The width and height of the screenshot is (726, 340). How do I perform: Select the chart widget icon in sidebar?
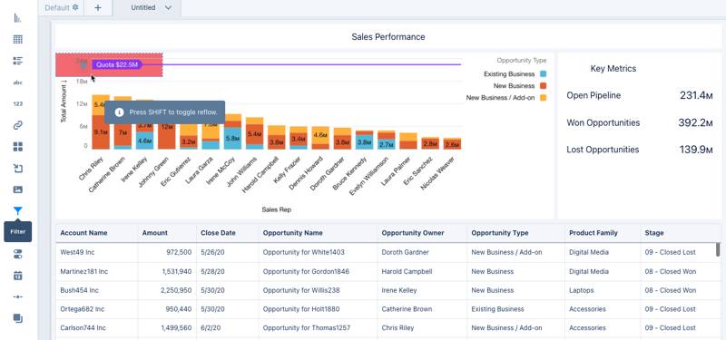click(17, 18)
